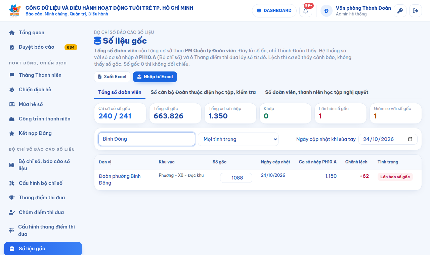Click the user avatar circle Đ
This screenshot has width=430, height=255.
pos(327,11)
